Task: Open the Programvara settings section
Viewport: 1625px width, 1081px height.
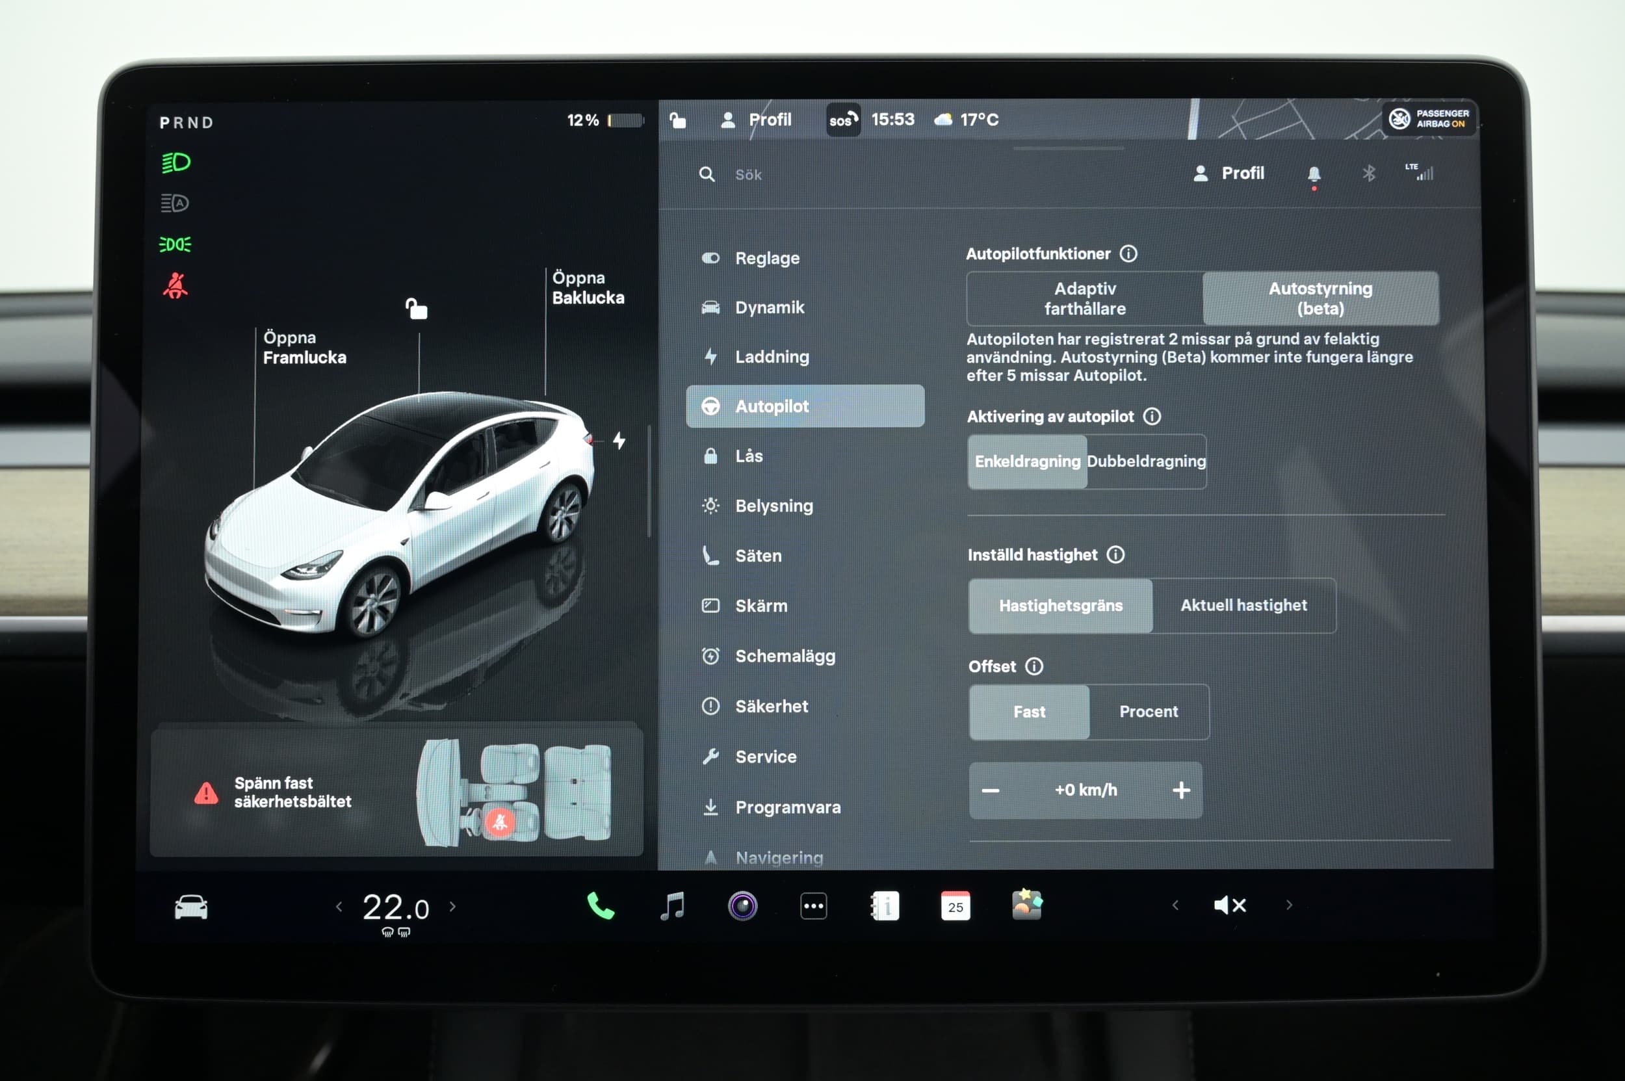Action: point(805,807)
